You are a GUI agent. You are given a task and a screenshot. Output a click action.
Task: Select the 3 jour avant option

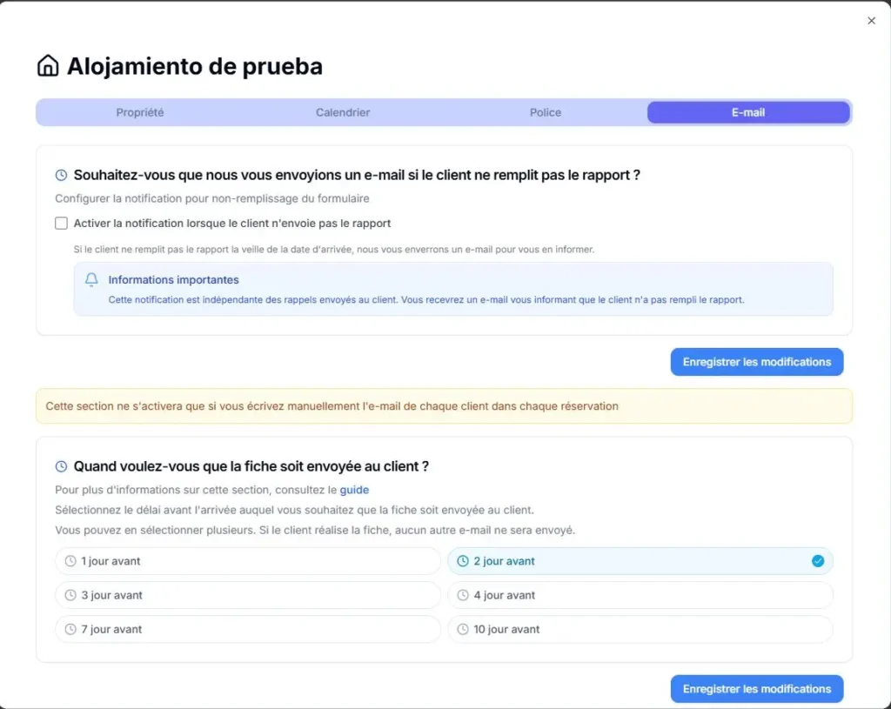tap(248, 595)
